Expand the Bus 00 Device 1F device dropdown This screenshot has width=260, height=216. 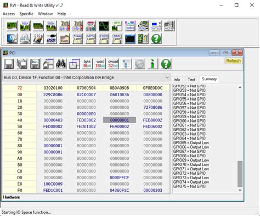point(167,77)
